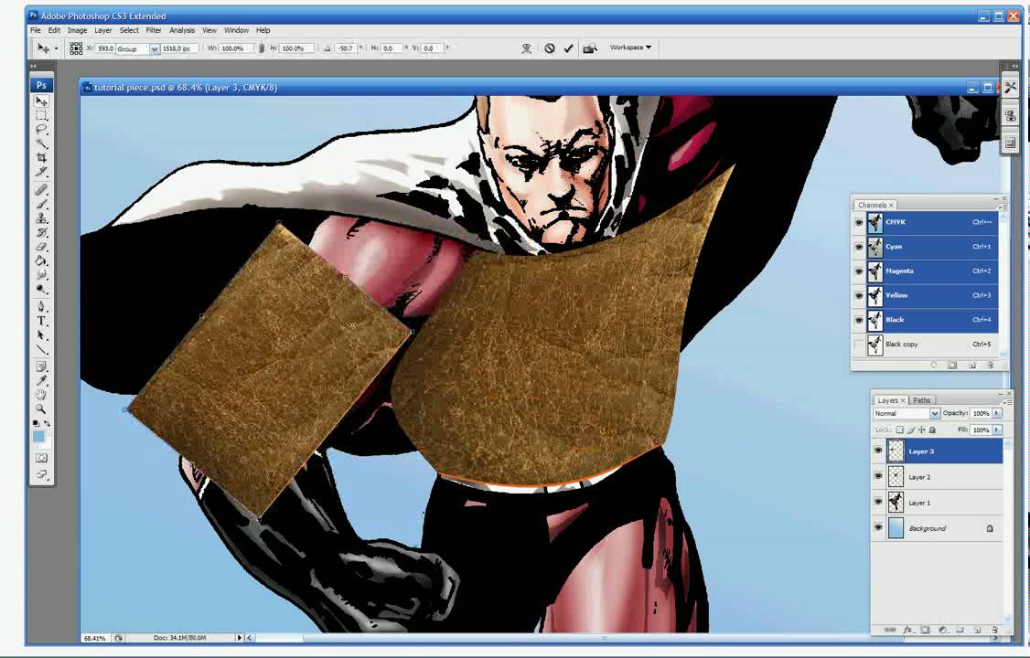Switch between free transform and warp modes

click(x=526, y=48)
